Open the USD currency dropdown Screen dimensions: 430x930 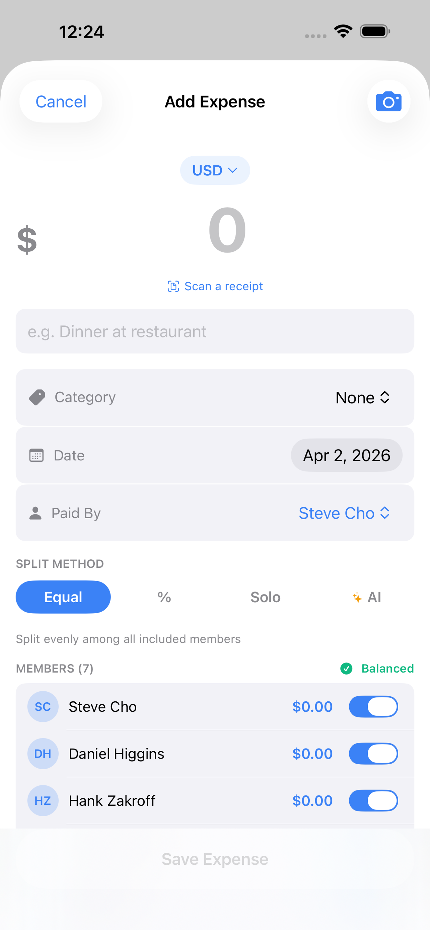[215, 170]
